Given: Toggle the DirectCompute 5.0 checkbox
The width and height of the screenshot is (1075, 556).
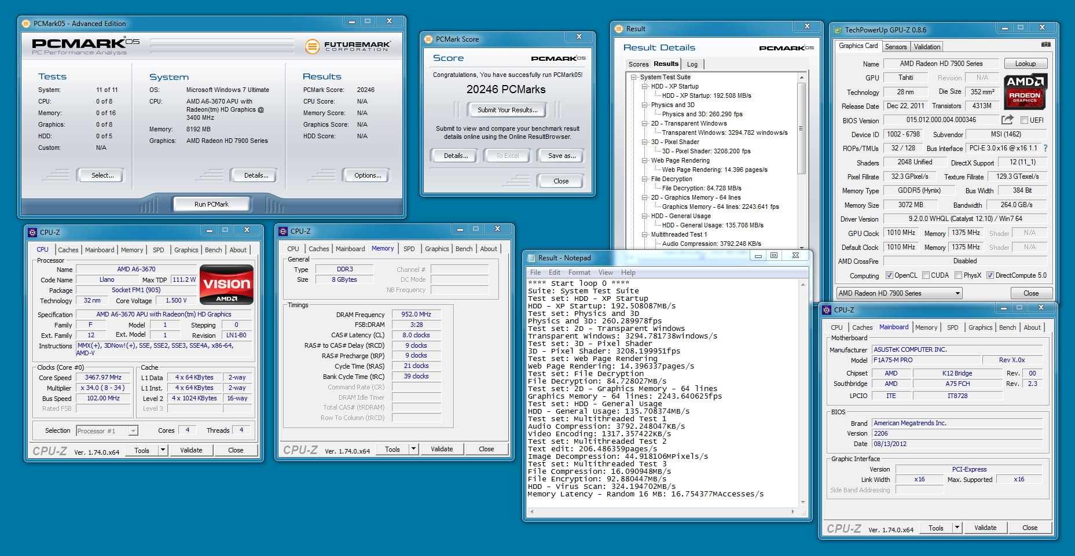Looking at the screenshot, I should 990,275.
